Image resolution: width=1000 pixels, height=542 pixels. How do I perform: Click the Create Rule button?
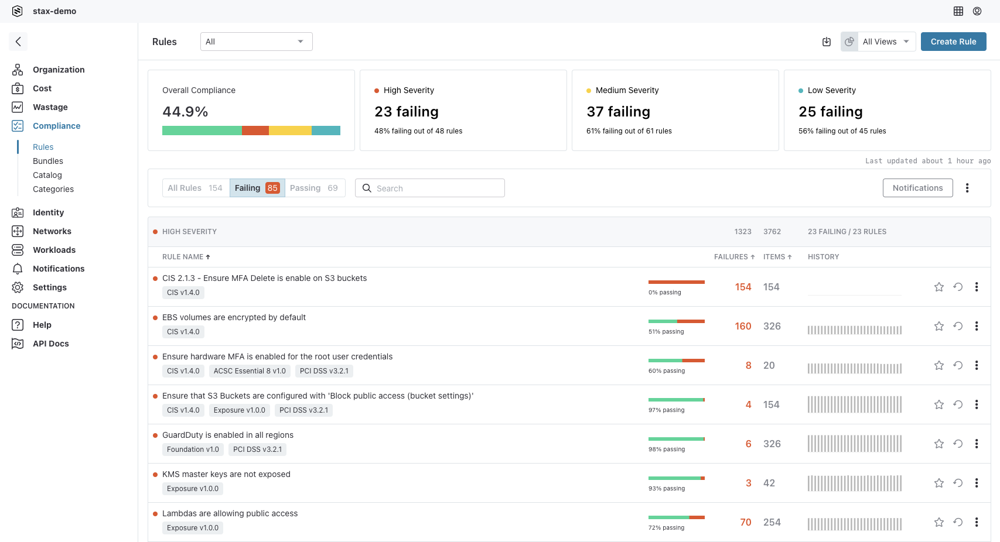(x=954, y=42)
